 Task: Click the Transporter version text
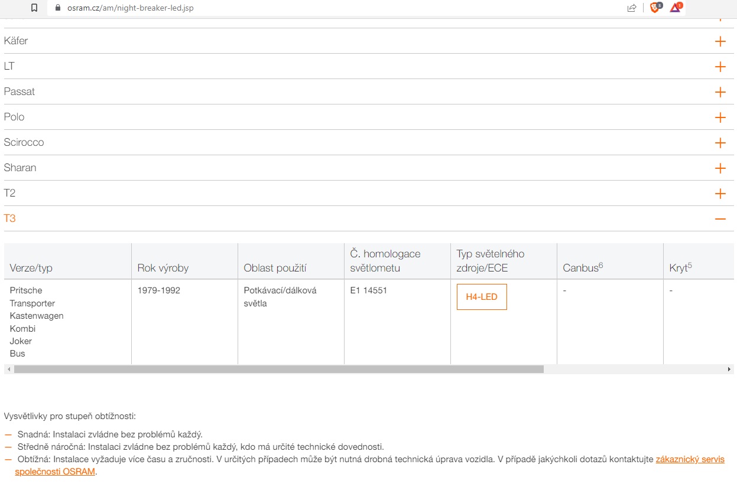33,303
